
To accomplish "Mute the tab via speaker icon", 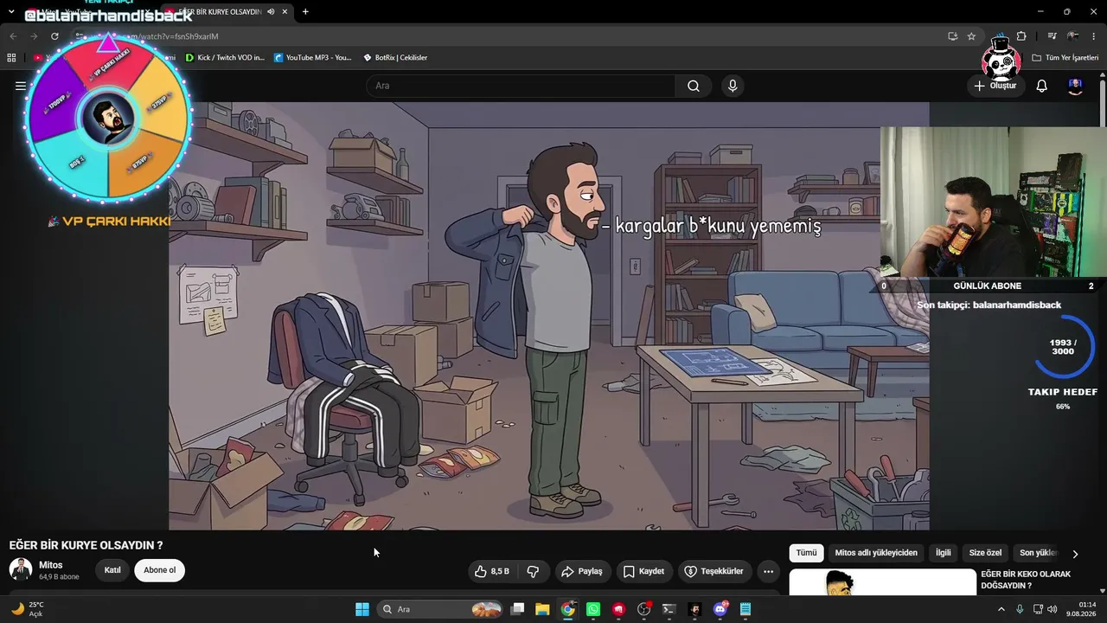I will [x=271, y=12].
